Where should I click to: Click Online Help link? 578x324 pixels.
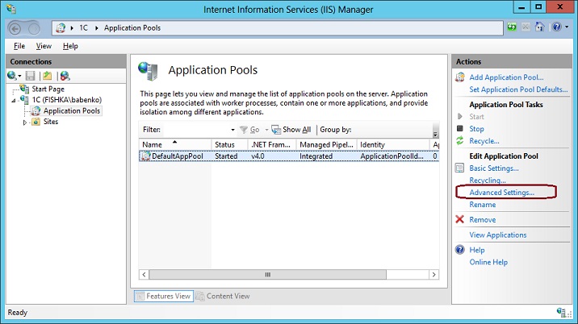(x=488, y=262)
